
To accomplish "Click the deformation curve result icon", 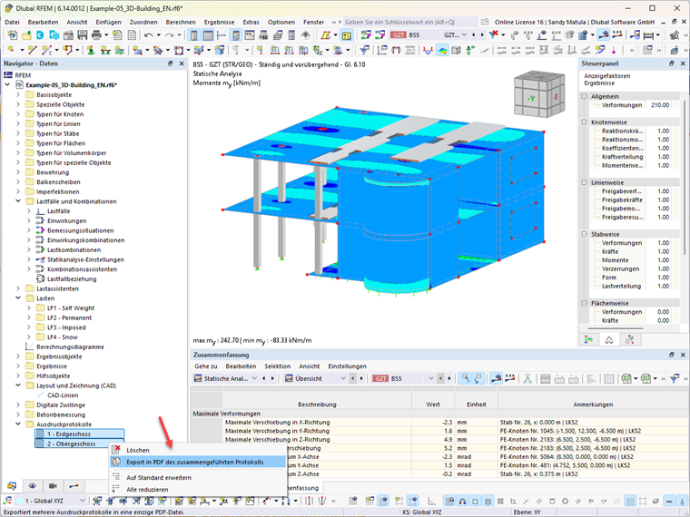I will pyautogui.click(x=428, y=50).
